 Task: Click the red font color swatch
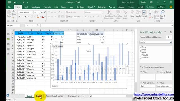click(43, 17)
